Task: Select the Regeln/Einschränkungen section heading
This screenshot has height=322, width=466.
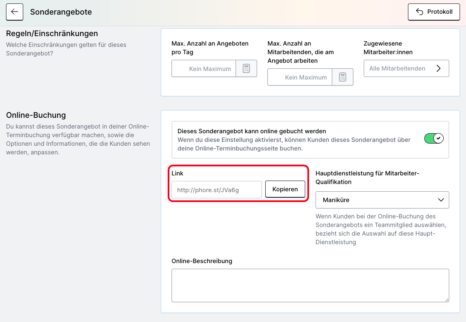Action: [x=52, y=34]
